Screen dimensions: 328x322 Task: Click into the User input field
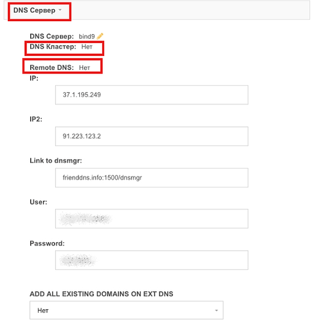click(152, 218)
